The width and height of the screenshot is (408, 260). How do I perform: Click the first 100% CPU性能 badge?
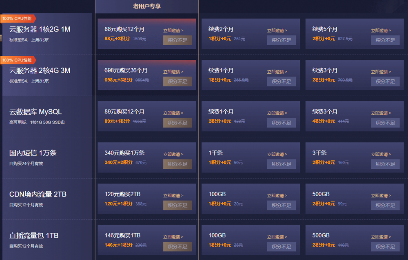18,18
